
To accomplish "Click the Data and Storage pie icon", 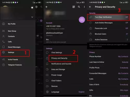I will pyautogui.click(x=47, y=69).
